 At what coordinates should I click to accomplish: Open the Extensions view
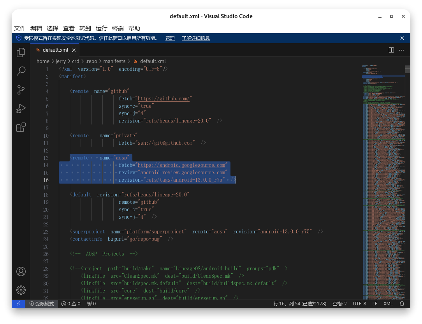(21, 128)
